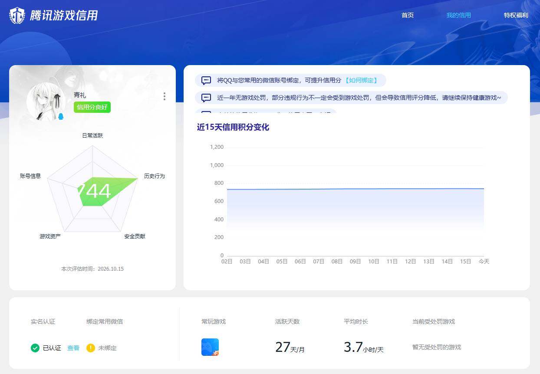The width and height of the screenshot is (540, 374).
Task: Click the 安全贡献 radar axis label
Action: point(135,236)
